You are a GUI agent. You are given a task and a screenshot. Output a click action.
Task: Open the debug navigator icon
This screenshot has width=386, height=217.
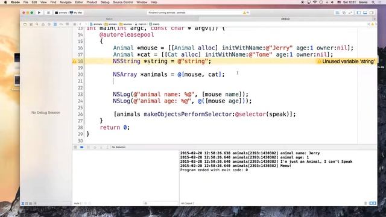[x=55, y=24]
